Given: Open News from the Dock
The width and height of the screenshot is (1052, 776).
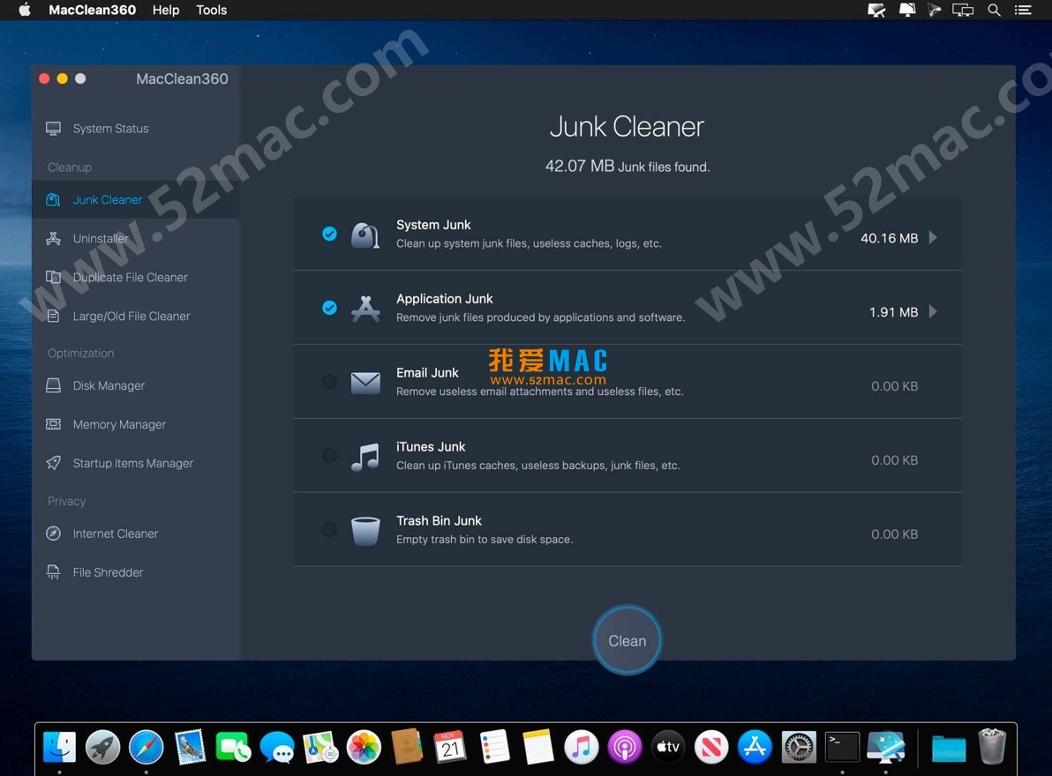Looking at the screenshot, I should (x=711, y=747).
